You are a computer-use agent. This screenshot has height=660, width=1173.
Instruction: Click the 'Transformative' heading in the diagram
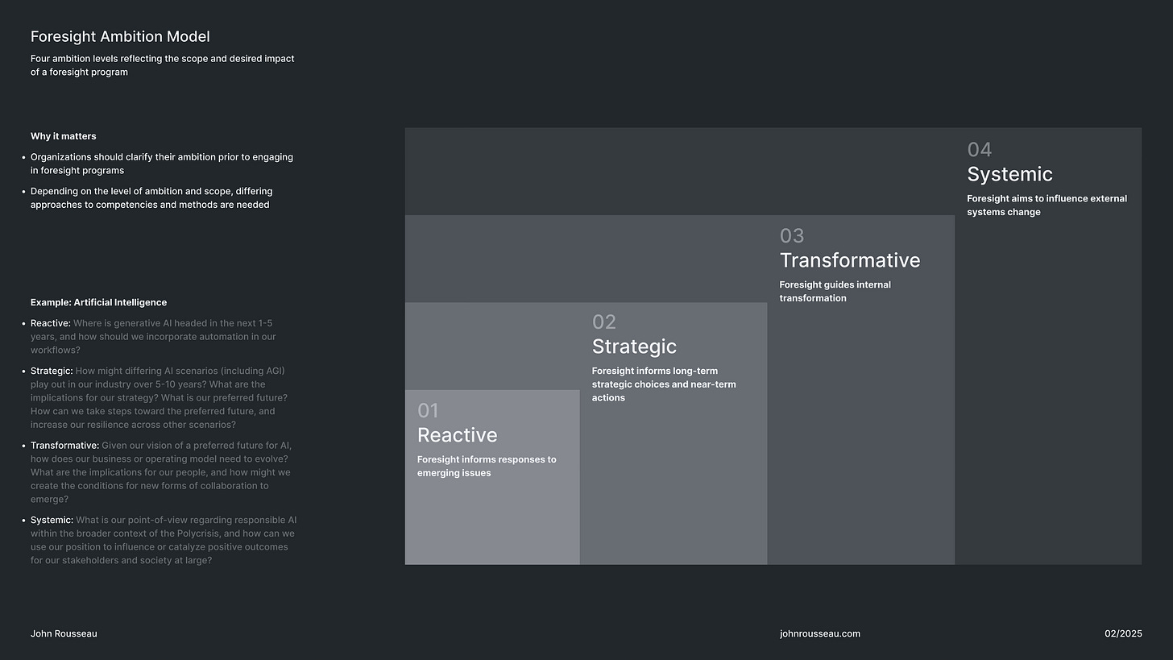point(850,260)
